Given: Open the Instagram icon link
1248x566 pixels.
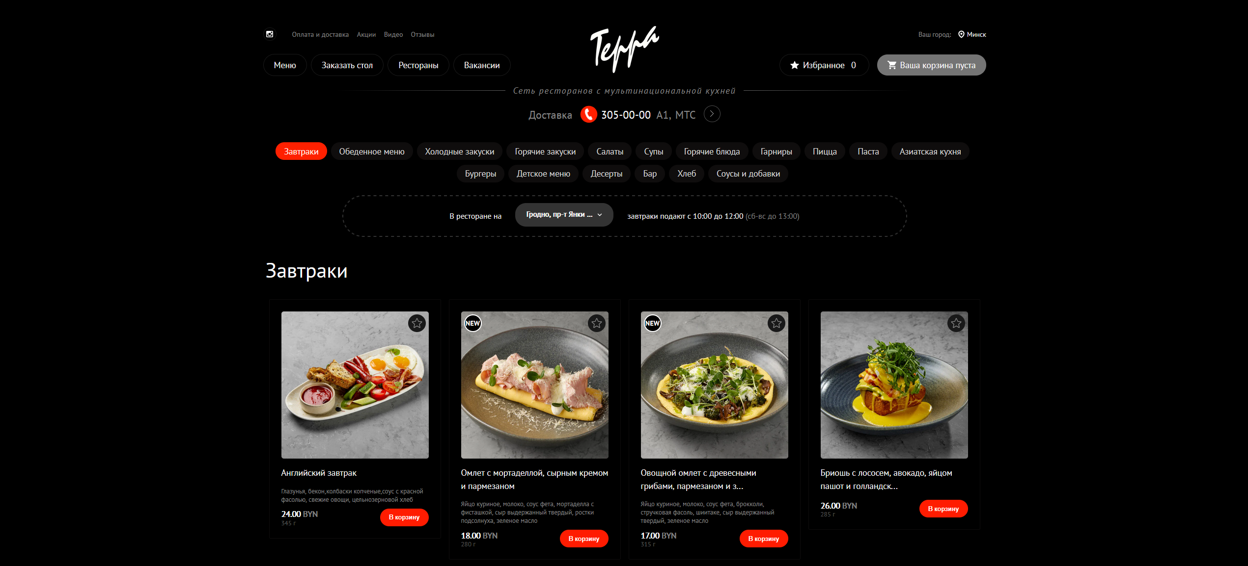Looking at the screenshot, I should point(270,34).
